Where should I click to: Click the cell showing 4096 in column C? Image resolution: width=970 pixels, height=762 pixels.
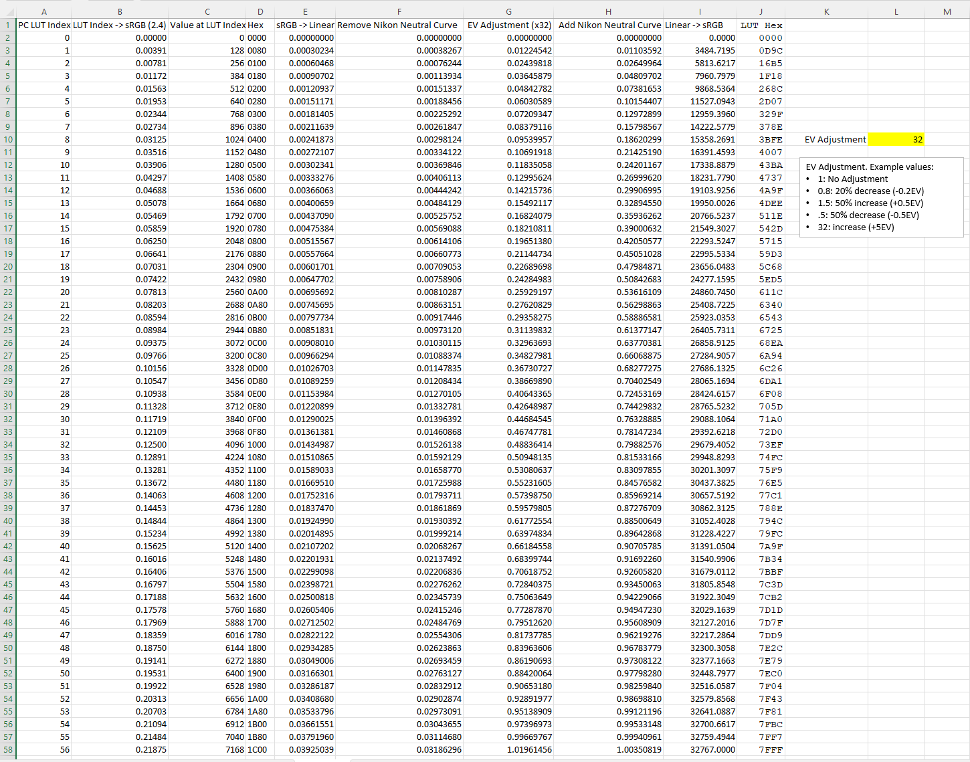point(207,444)
